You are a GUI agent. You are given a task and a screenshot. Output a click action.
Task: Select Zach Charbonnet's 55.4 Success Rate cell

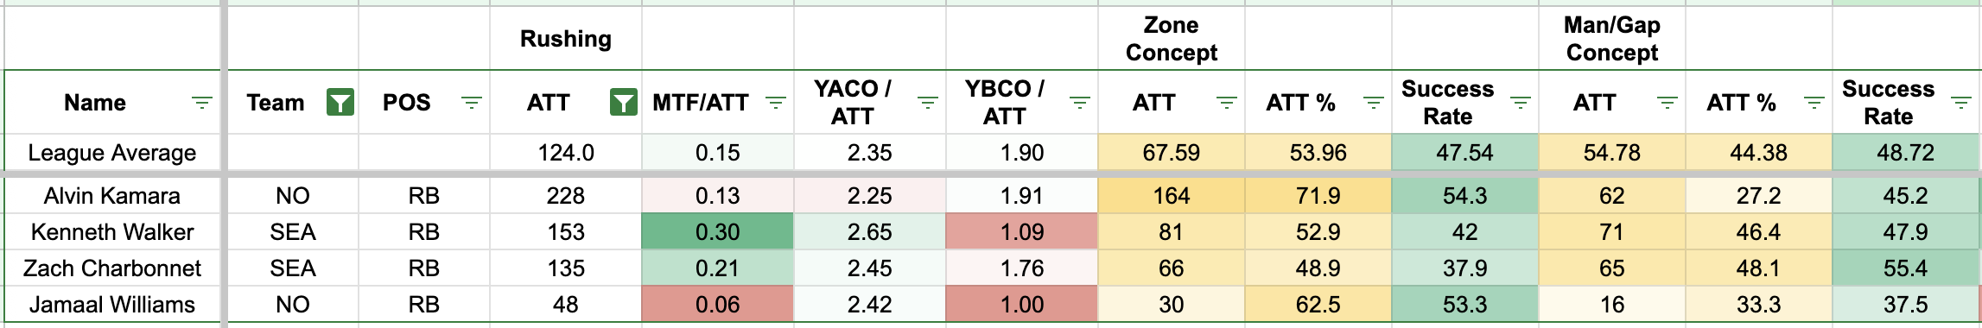point(1905,268)
